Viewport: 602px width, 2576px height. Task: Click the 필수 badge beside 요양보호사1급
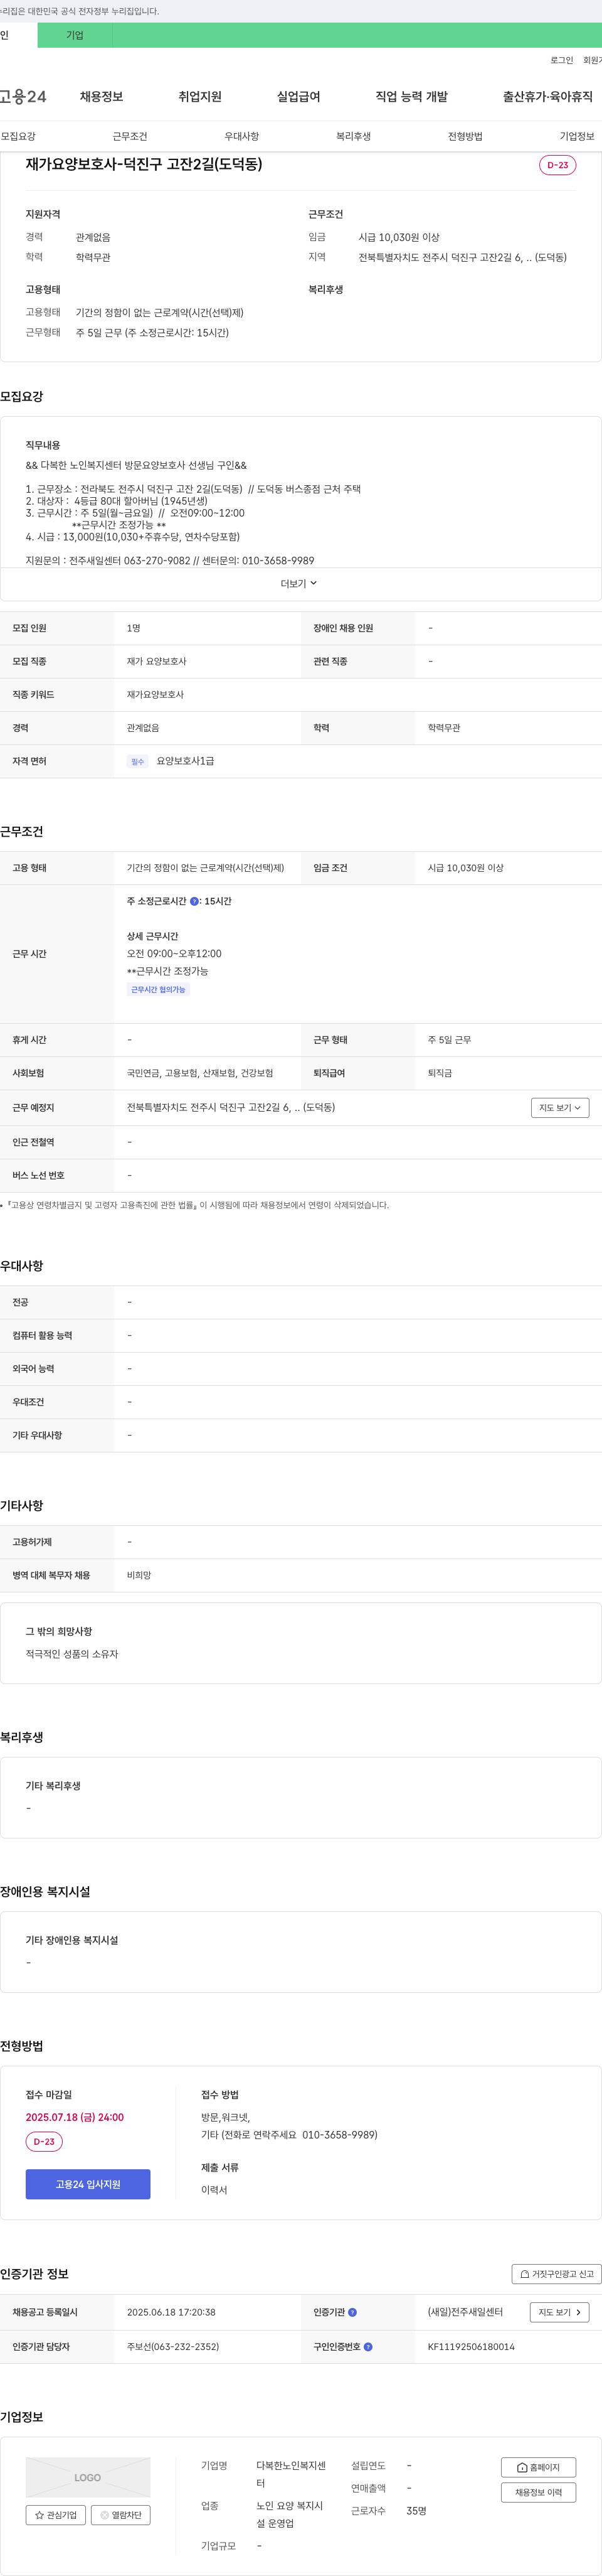click(x=138, y=761)
